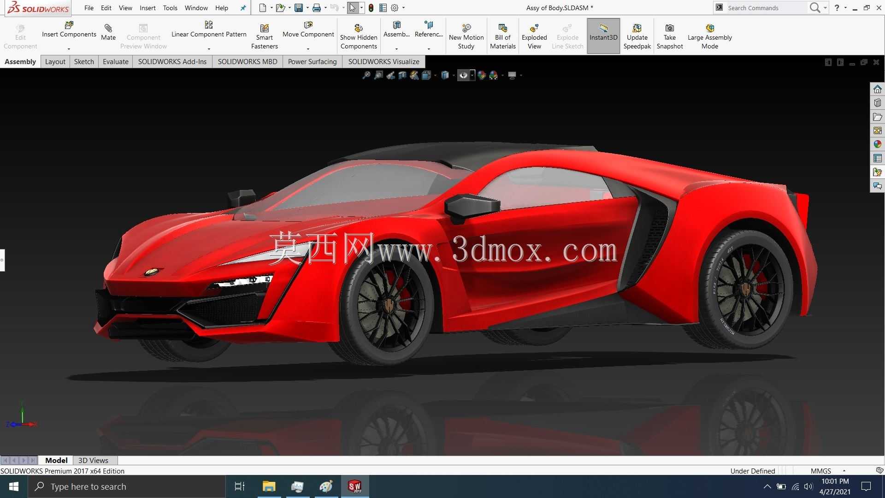Expand Assembly Features dropdown arrow

[396, 49]
